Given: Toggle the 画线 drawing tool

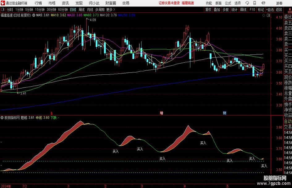Looking at the screenshot, I should click(x=243, y=10).
